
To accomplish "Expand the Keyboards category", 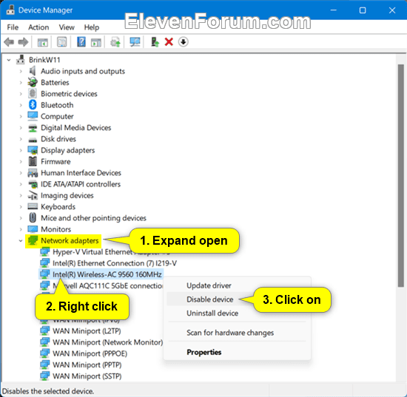I will click(21, 207).
